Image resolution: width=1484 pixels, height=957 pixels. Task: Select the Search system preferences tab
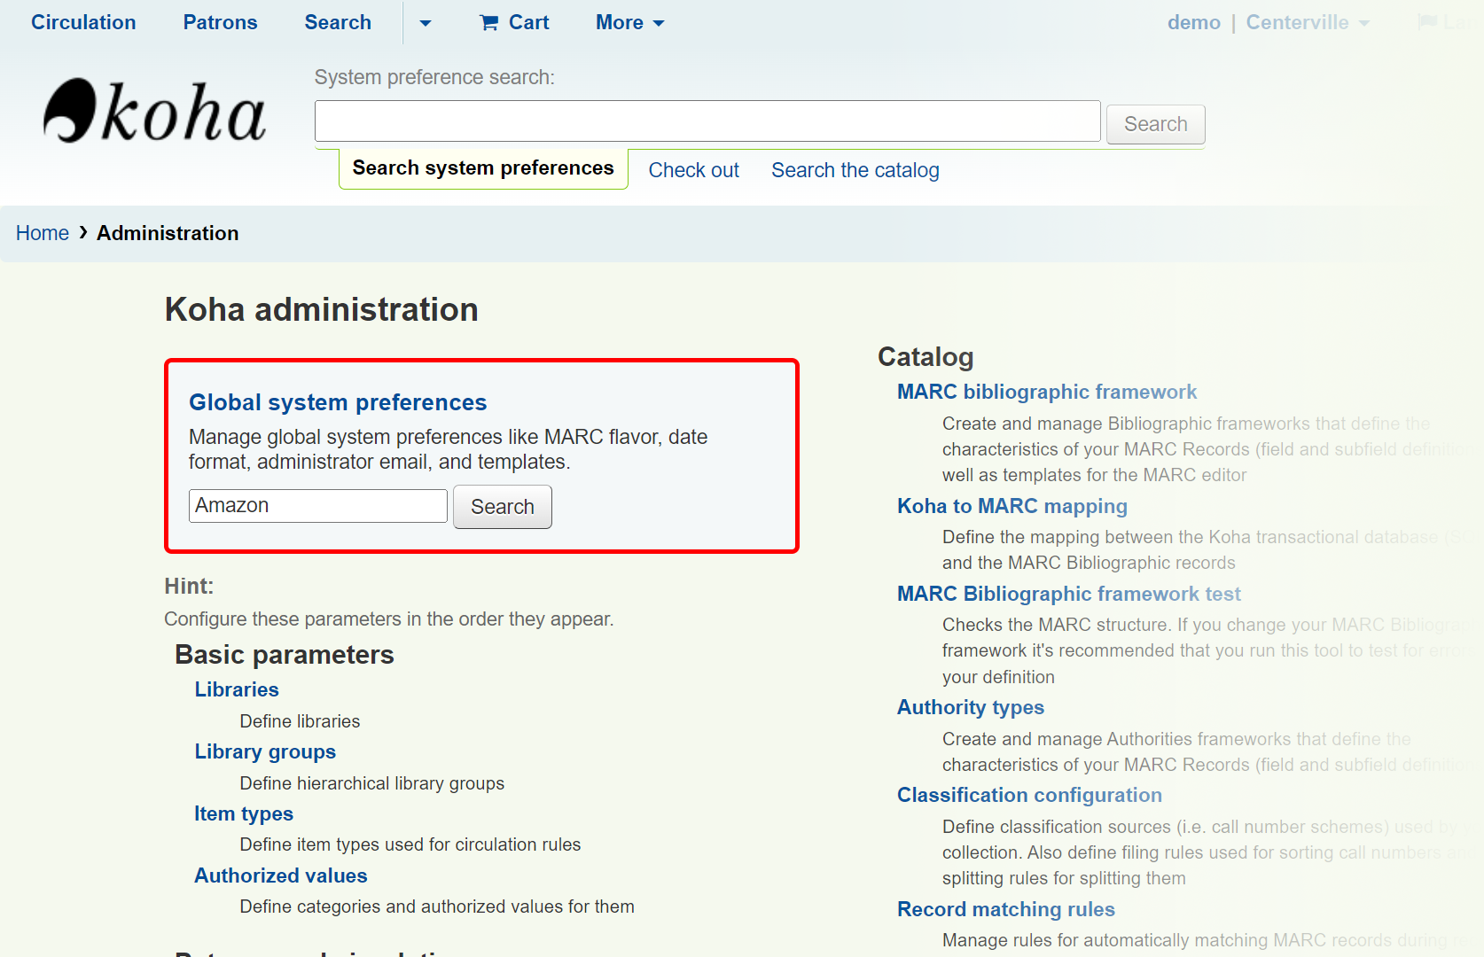(483, 168)
